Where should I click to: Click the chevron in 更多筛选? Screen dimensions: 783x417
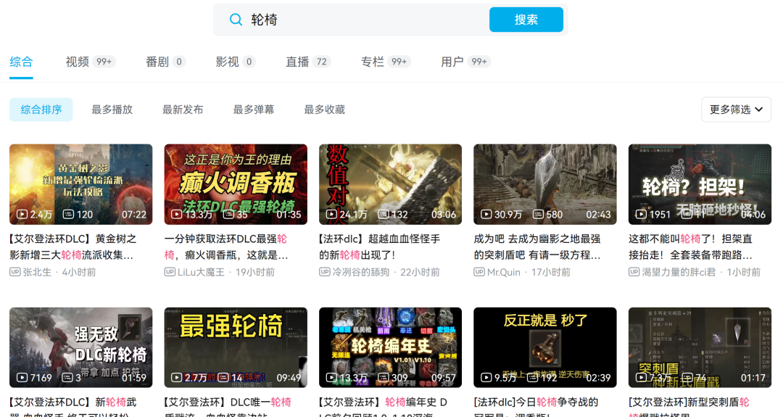758,110
